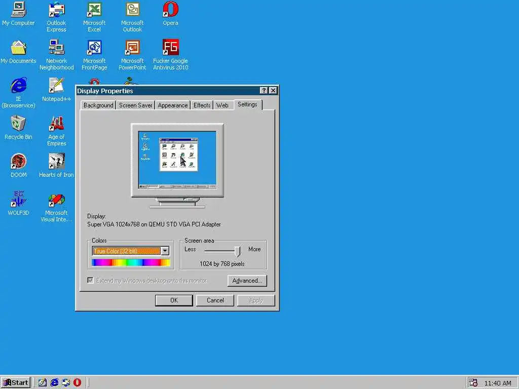Click the OK button
Viewport: 519px width, 389px height.
[x=174, y=300]
